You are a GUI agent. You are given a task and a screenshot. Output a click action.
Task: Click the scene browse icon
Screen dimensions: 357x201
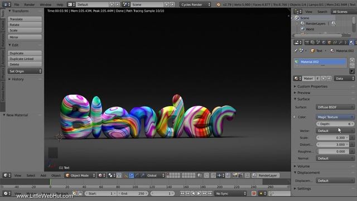[x=126, y=4]
